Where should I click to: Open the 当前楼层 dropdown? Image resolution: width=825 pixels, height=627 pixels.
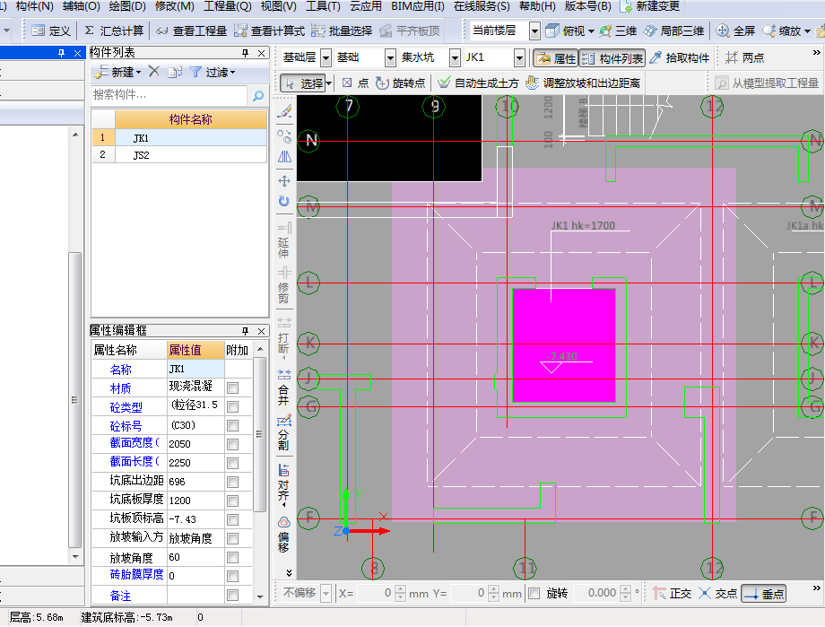(x=534, y=31)
